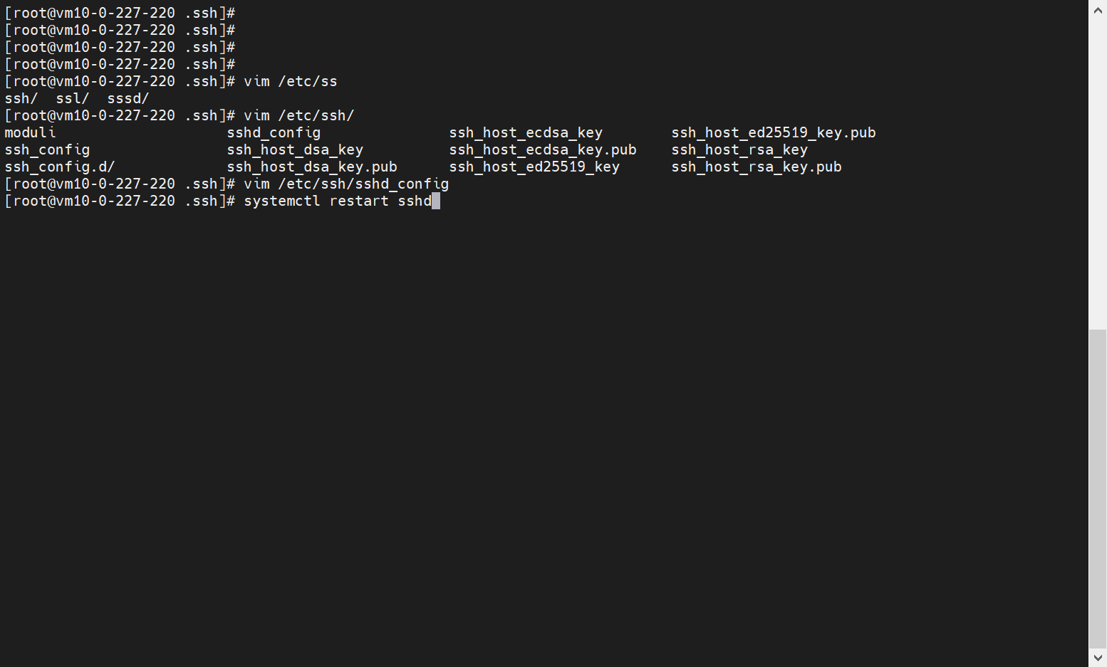Click the sssd/ completion suggestion
Screen dimensions: 1107x667
tap(128, 99)
